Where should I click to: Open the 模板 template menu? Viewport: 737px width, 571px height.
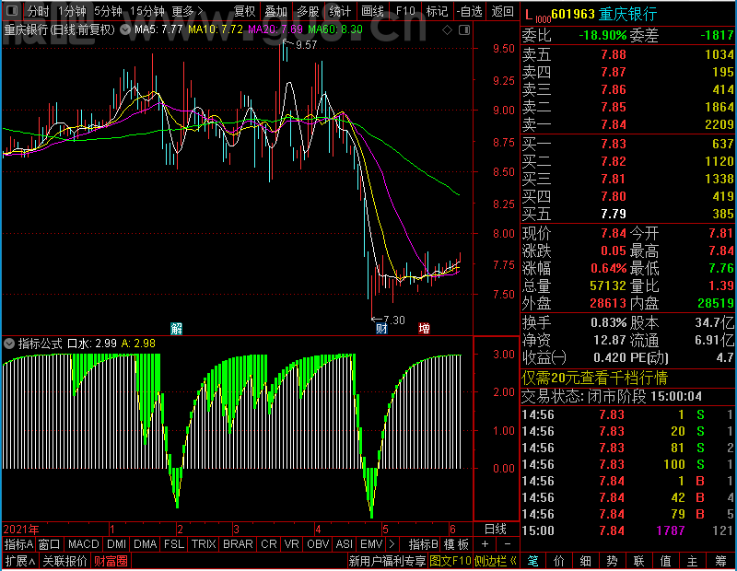click(456, 544)
